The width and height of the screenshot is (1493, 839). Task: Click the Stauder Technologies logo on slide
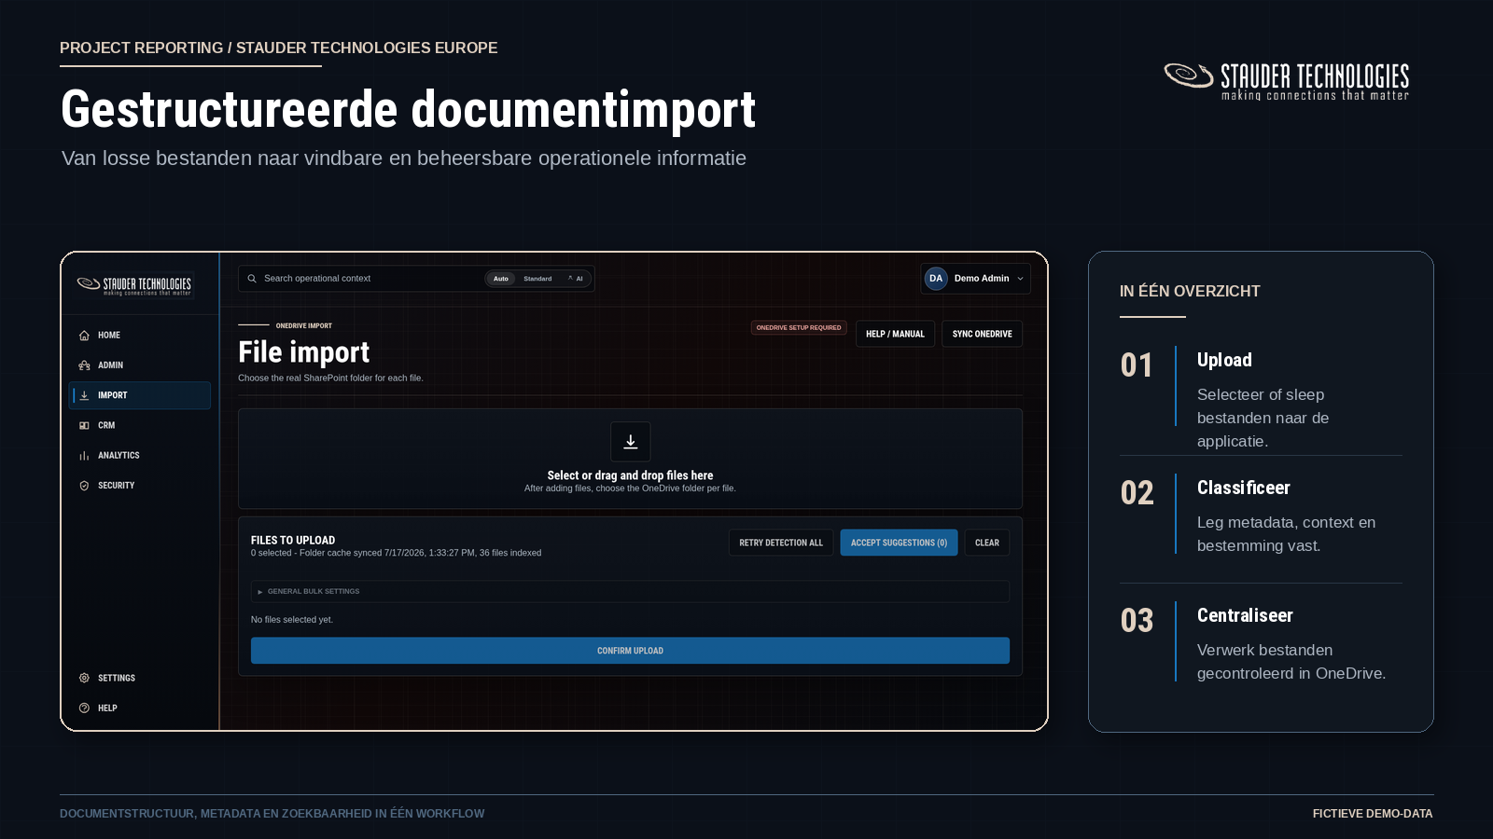coord(1287,81)
